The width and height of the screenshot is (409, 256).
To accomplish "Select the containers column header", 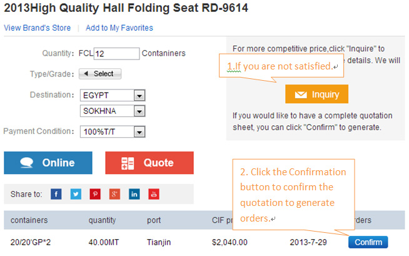I will click(29, 220).
